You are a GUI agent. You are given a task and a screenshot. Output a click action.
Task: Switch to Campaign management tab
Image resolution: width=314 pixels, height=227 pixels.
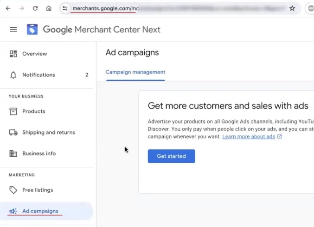click(135, 72)
